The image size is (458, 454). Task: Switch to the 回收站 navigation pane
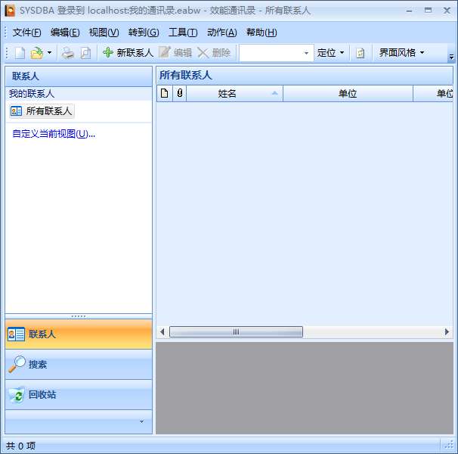pos(79,395)
